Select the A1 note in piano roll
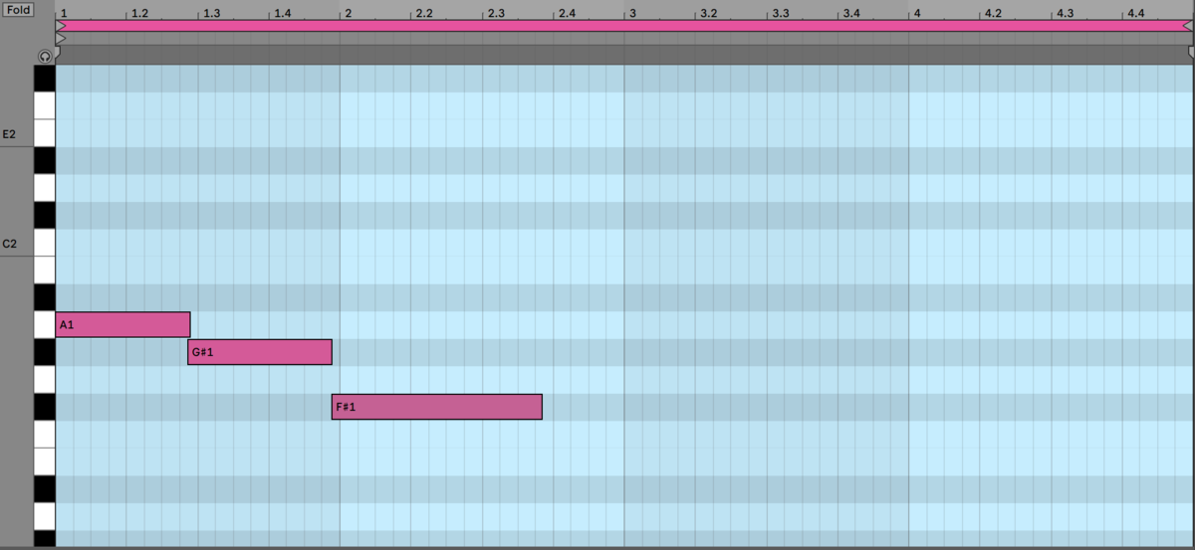This screenshot has height=550, width=1195. point(122,324)
